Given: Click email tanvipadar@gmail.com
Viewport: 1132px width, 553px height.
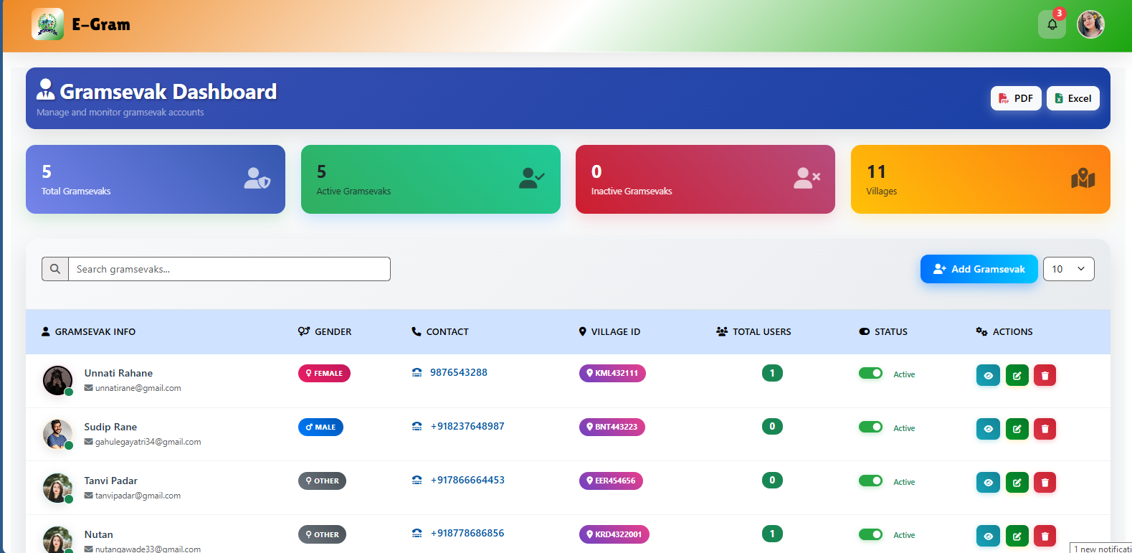Looking at the screenshot, I should coord(138,496).
